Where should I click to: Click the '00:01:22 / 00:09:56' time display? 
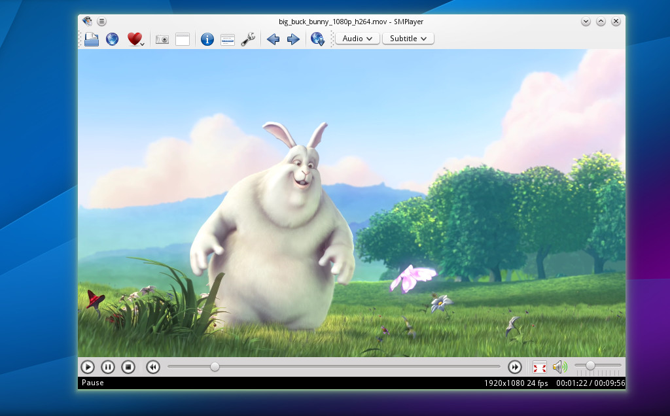(591, 383)
